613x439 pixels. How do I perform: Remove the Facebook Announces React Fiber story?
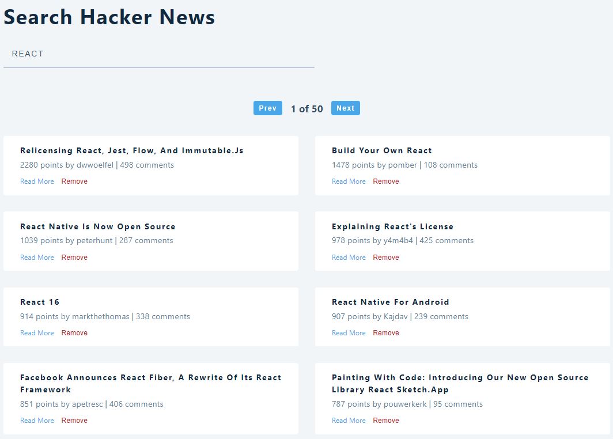coord(74,420)
